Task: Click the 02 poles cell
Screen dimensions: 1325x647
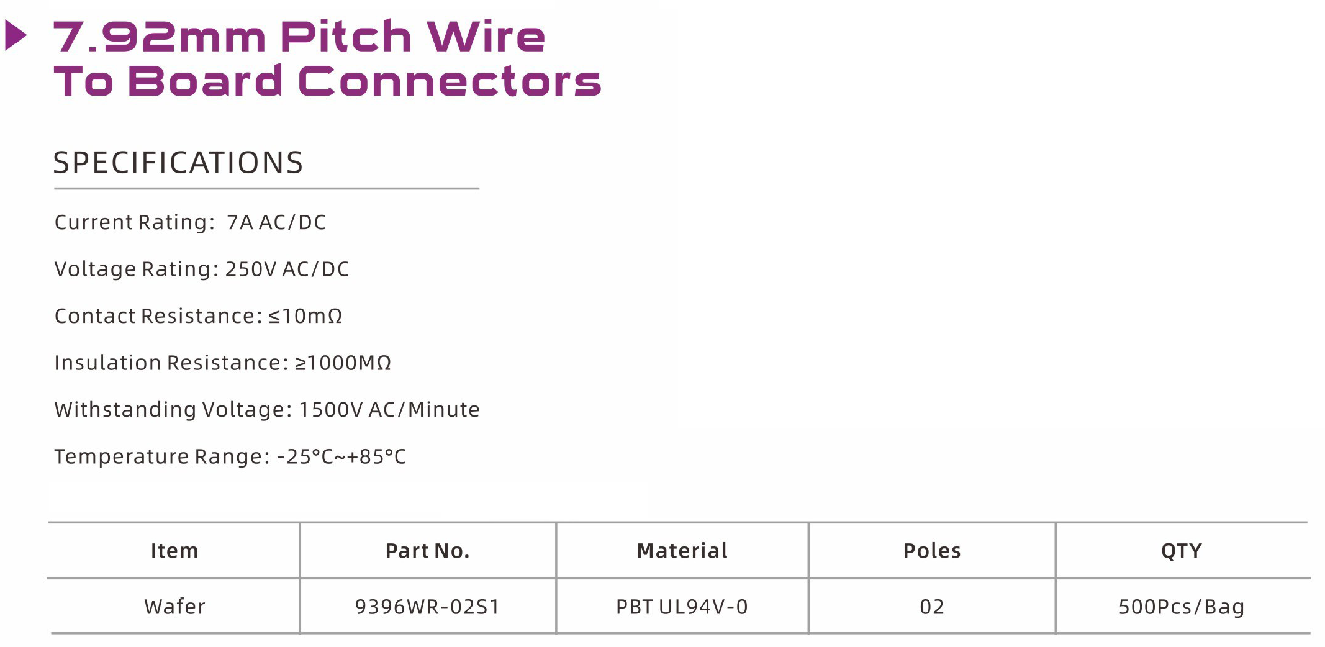Action: point(931,607)
